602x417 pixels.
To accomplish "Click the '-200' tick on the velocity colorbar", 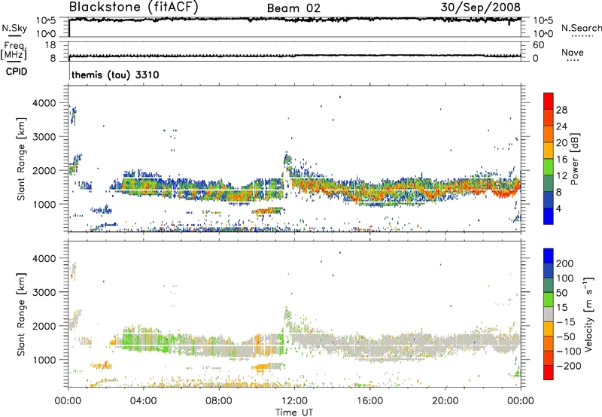I will [569, 366].
